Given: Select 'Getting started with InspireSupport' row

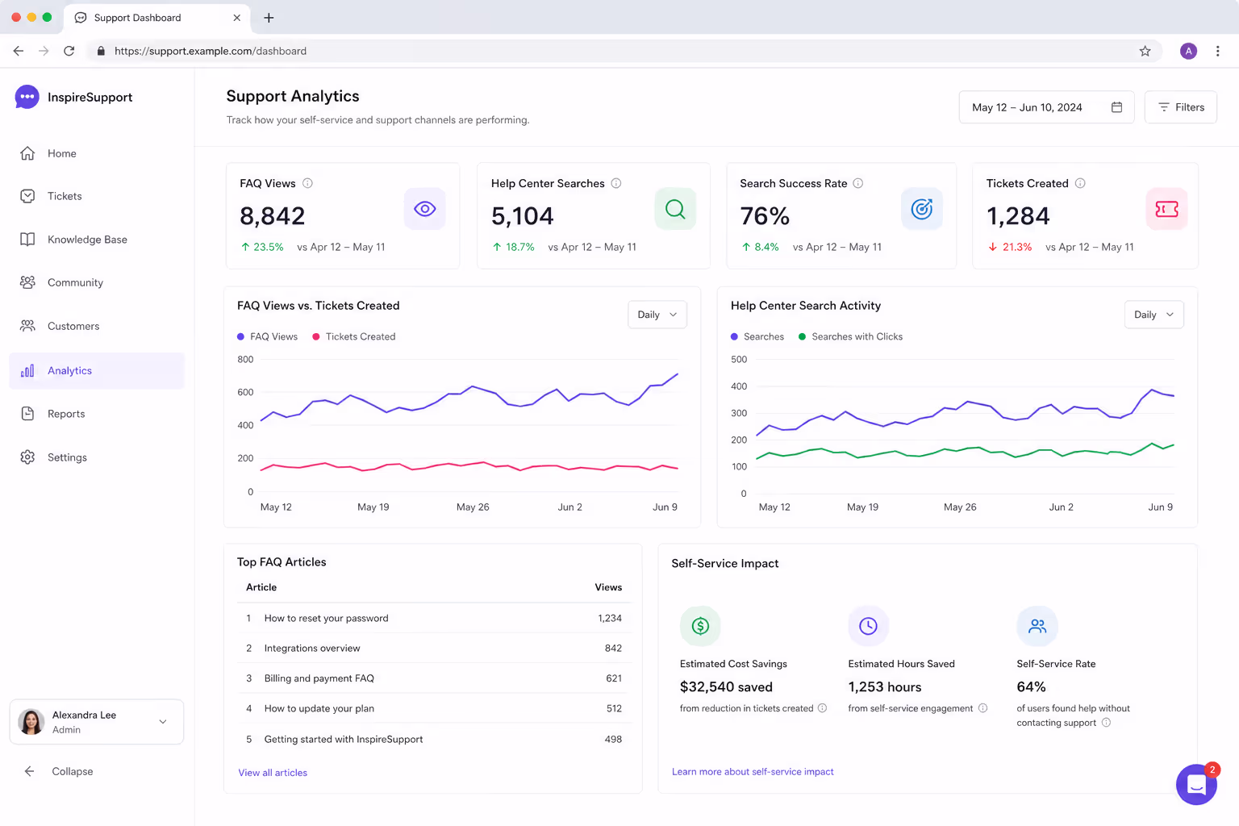Looking at the screenshot, I should (434, 739).
